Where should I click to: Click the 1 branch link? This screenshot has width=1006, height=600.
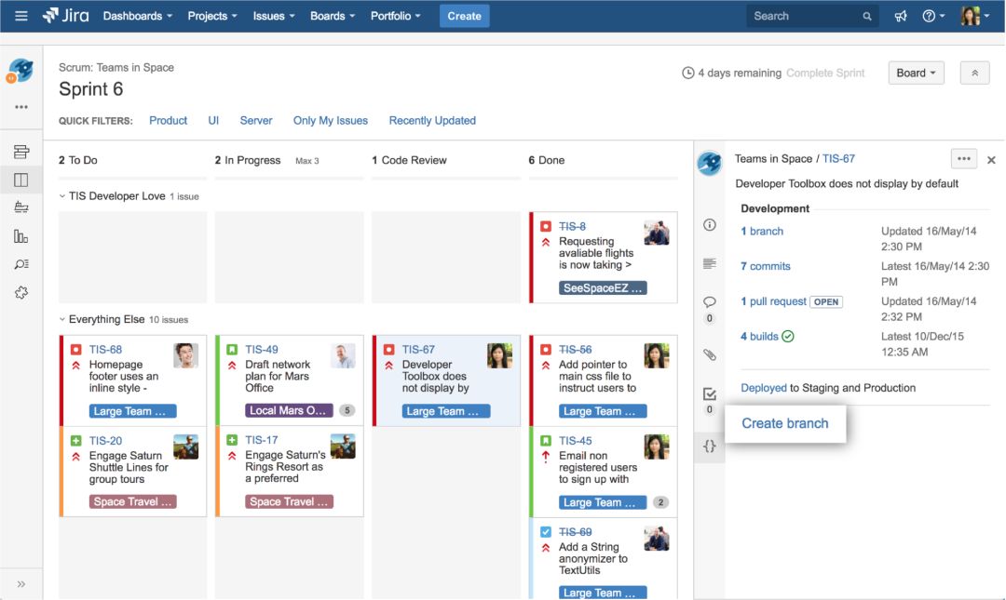[762, 232]
